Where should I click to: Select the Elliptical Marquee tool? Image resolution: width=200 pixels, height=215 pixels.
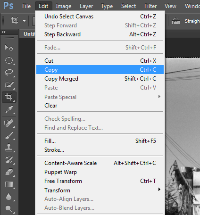point(9,60)
